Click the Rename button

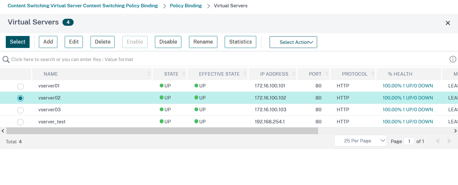[203, 42]
